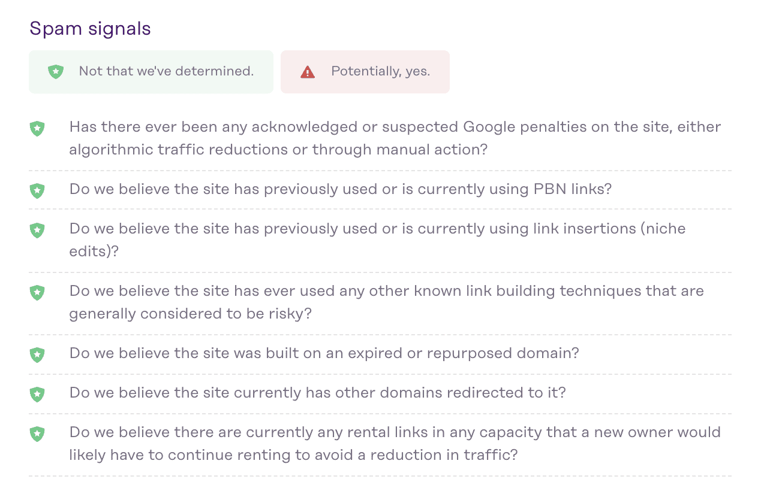Click the green shield beside the Google penalties question
Image resolution: width=770 pixels, height=491 pixels.
click(37, 128)
